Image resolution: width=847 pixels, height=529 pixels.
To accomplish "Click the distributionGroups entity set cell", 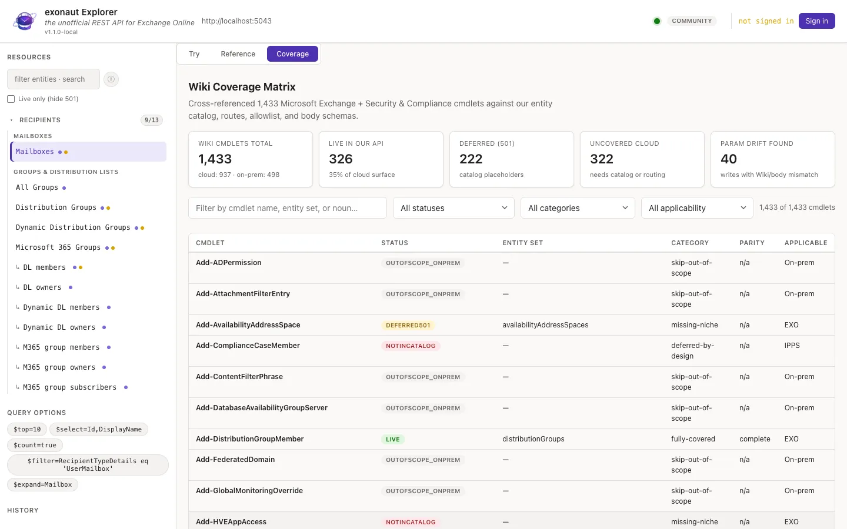I will click(x=533, y=439).
